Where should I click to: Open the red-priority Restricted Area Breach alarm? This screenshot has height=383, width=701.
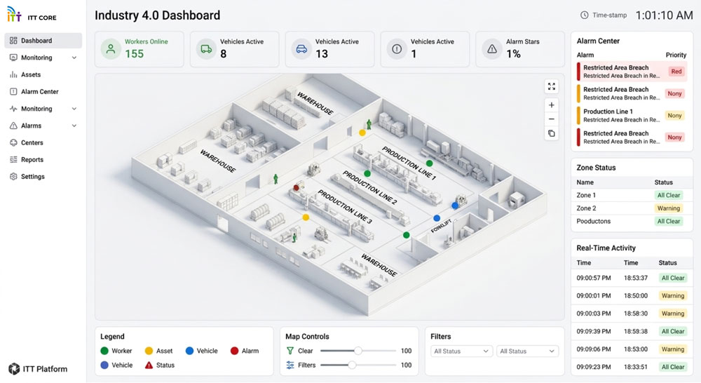point(632,72)
